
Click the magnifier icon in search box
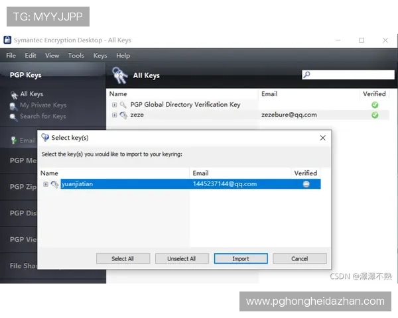306,75
